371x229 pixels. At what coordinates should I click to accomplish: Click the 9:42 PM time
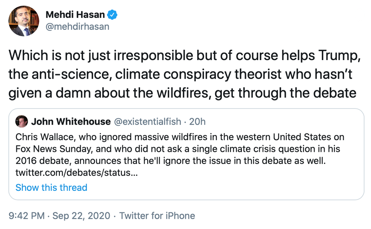tap(26, 216)
